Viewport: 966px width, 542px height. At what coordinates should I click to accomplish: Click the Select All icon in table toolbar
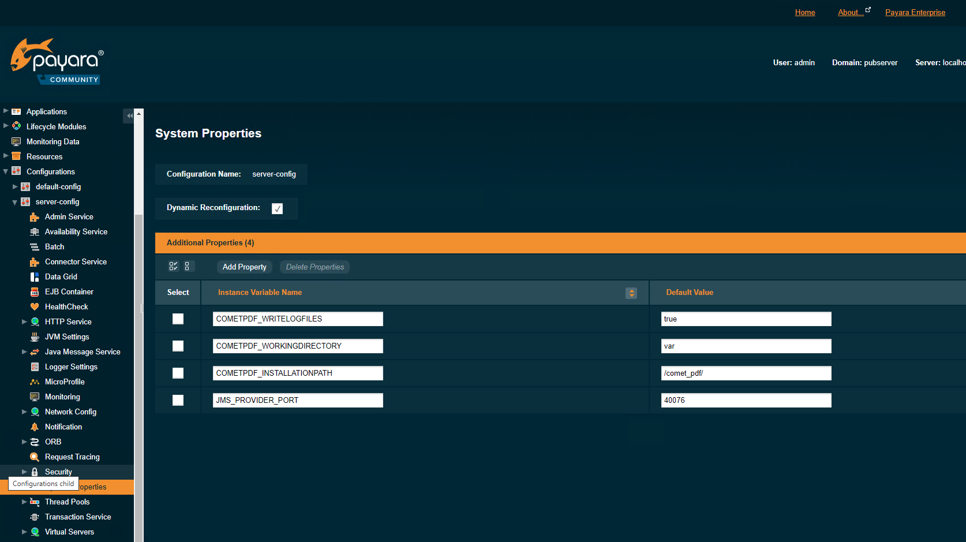(x=173, y=266)
